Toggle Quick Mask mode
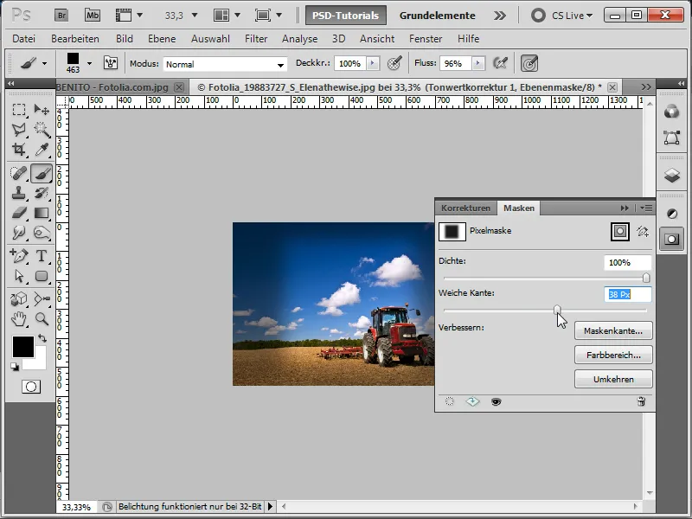The height and width of the screenshot is (519, 692). tap(31, 387)
